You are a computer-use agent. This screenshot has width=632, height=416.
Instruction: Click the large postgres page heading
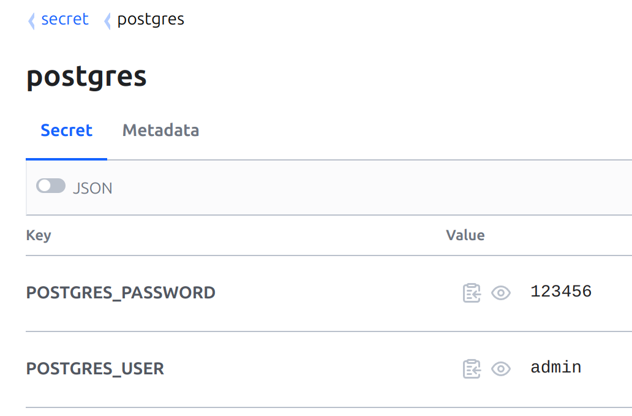(86, 77)
